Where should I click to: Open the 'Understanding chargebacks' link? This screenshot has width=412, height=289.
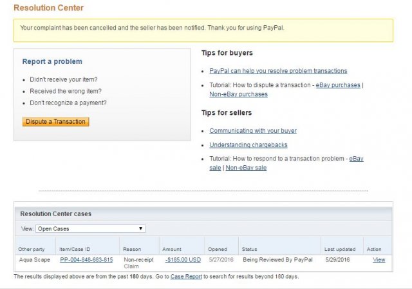tap(248, 145)
